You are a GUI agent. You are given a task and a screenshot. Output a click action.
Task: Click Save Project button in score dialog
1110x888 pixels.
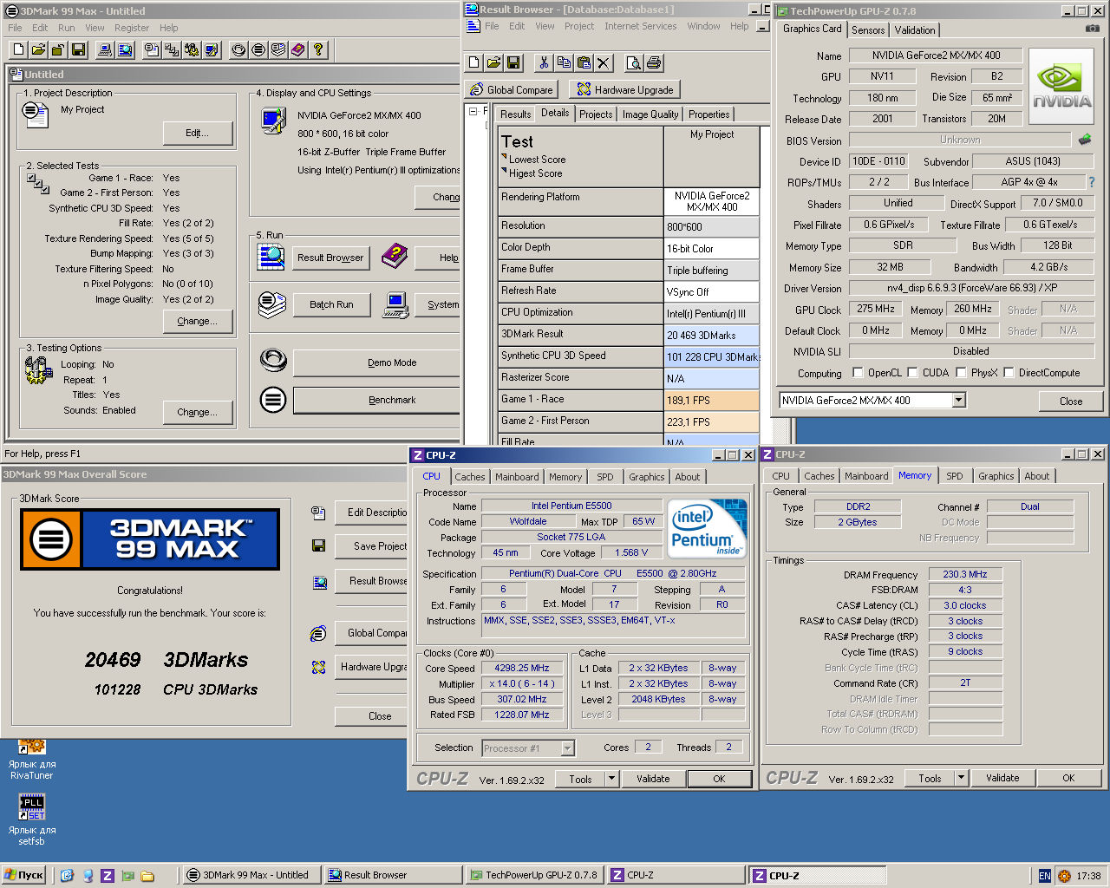click(x=371, y=546)
